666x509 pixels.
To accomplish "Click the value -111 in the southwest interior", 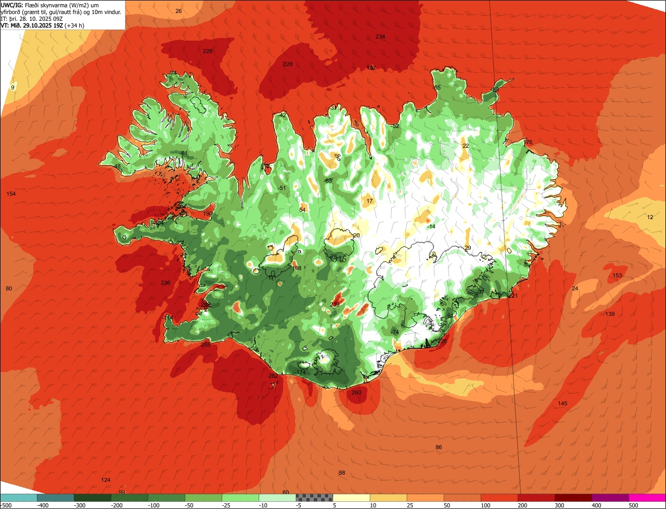I will pos(271,277).
